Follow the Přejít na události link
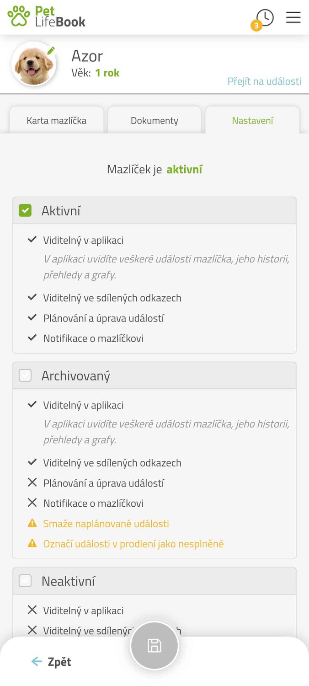 tap(264, 81)
